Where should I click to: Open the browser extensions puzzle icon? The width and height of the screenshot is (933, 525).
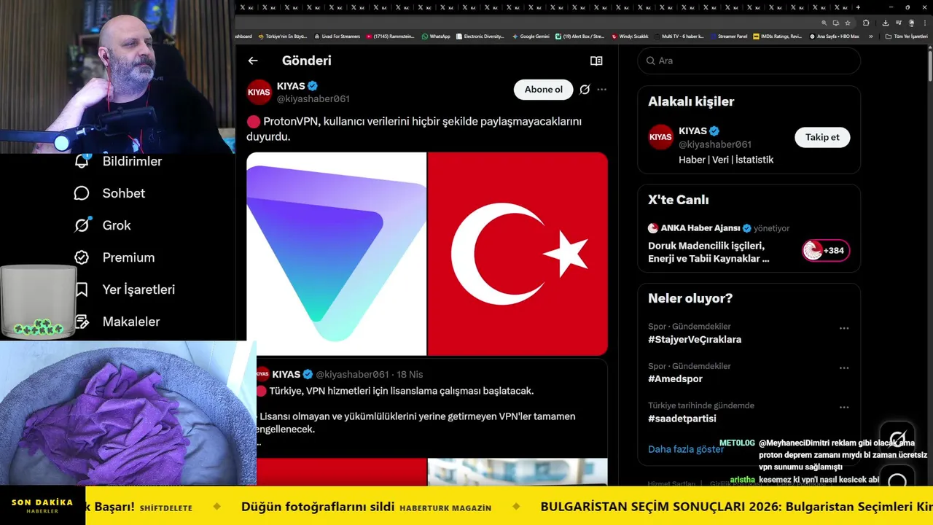(x=866, y=23)
